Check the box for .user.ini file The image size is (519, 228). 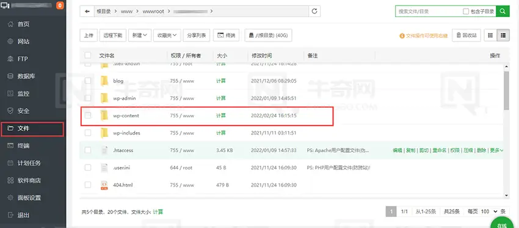coord(88,167)
